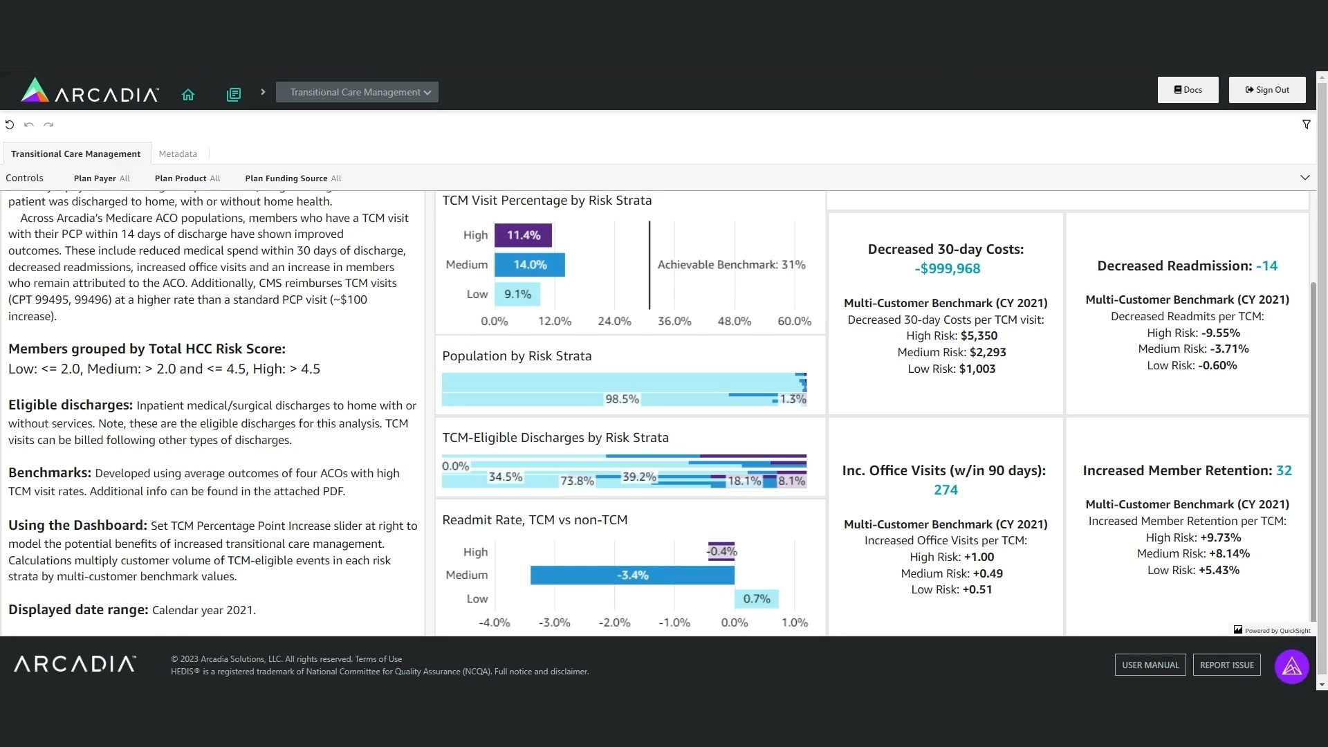Open Transitional Care Management dropdown
This screenshot has width=1328, height=747.
pos(357,92)
